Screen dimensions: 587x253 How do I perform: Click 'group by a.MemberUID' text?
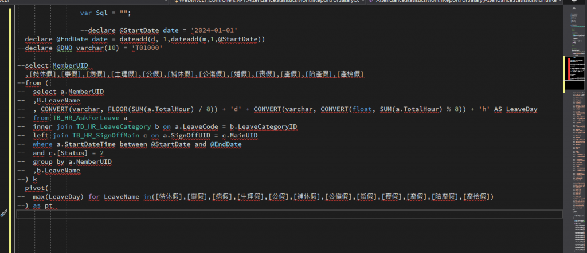72,162
